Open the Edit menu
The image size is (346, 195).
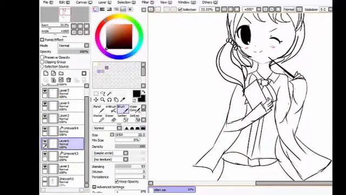tap(64, 2)
